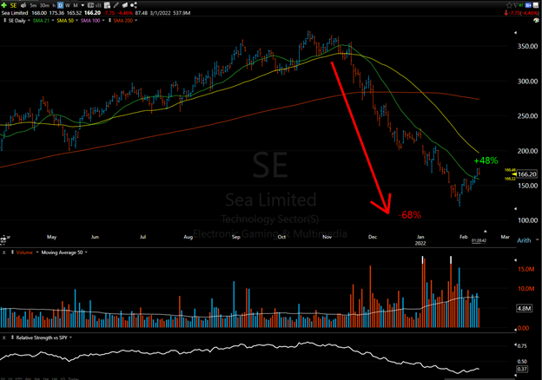The height and width of the screenshot is (380, 542).
Task: Open the SMA 50 indicator dropdown
Action: (x=76, y=20)
